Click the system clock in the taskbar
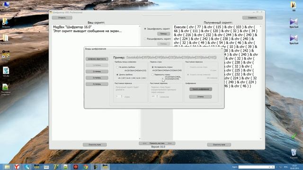The image size is (303, 170). click(x=295, y=167)
